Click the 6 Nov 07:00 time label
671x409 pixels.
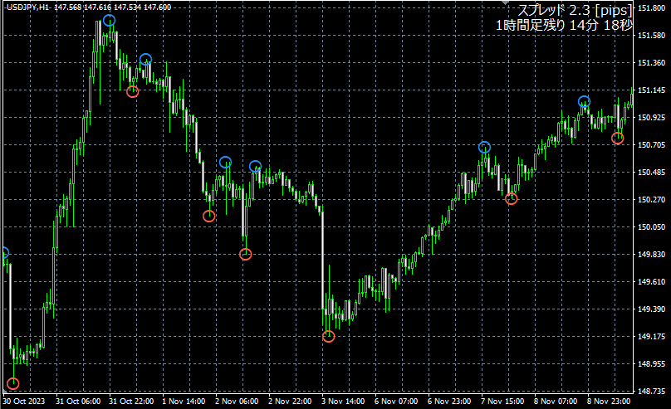point(396,402)
